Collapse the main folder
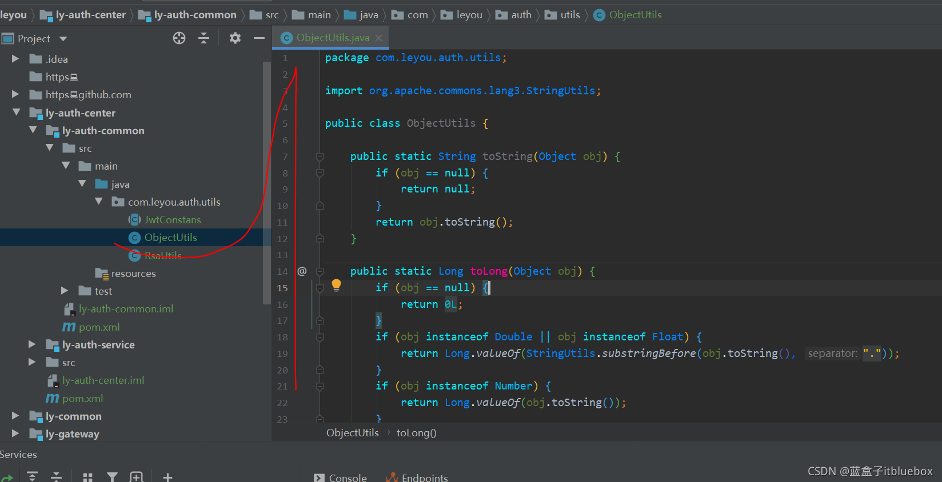 (66, 166)
